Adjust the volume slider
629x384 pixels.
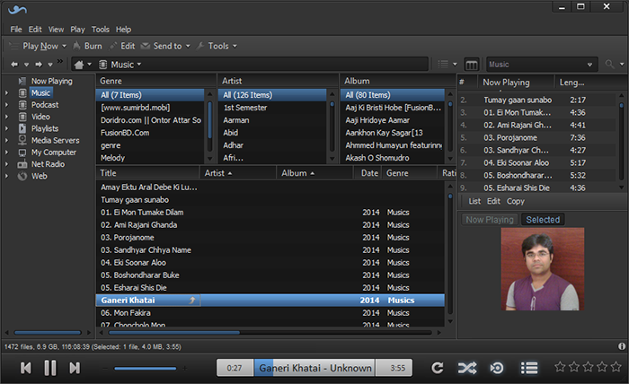(146, 368)
